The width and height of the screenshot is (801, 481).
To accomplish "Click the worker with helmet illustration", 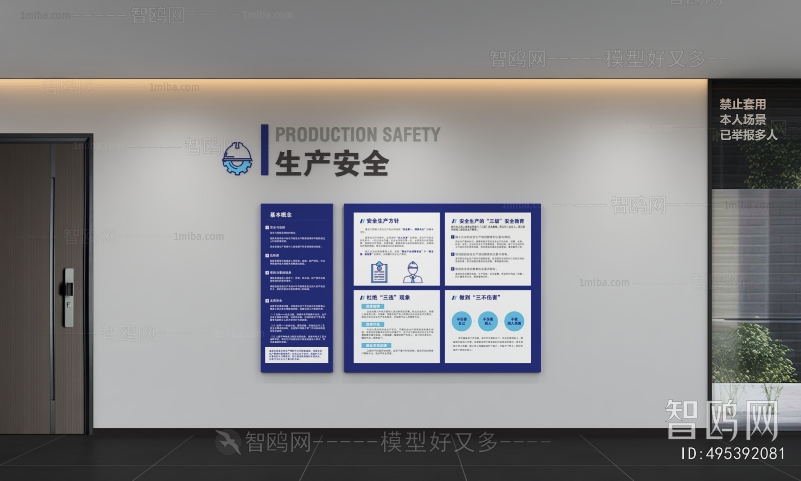I will point(413,272).
